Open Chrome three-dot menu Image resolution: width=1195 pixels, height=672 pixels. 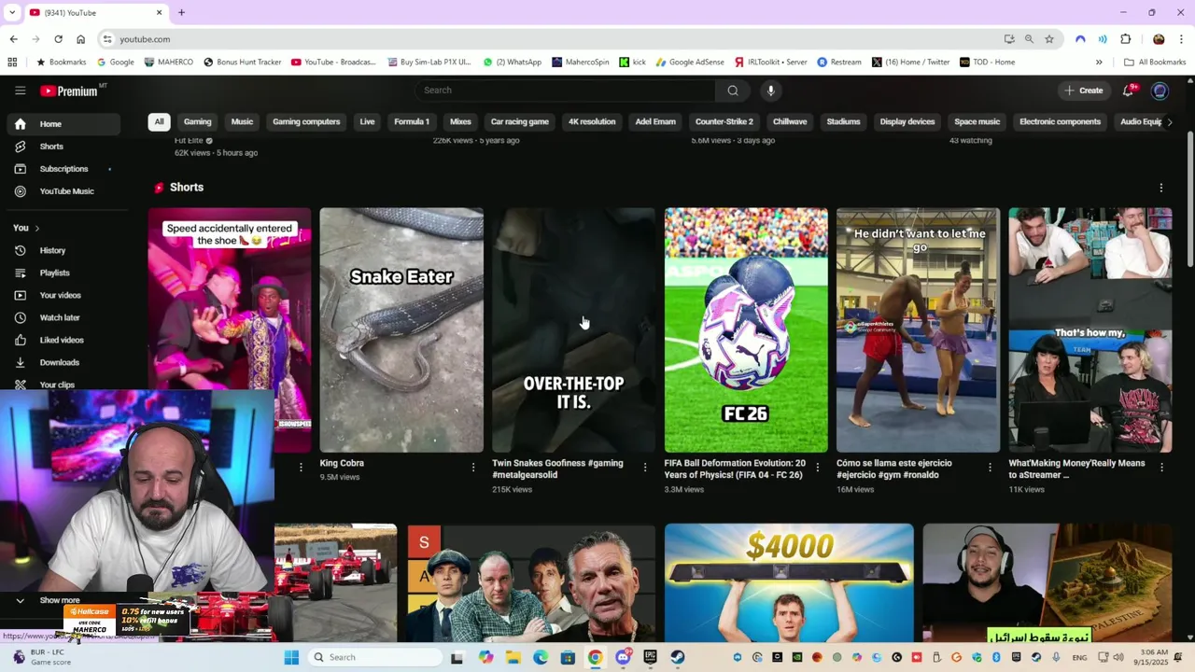point(1182,39)
